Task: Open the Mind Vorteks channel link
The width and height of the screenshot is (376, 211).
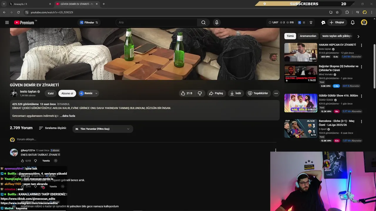Action: pyautogui.click(x=326, y=74)
